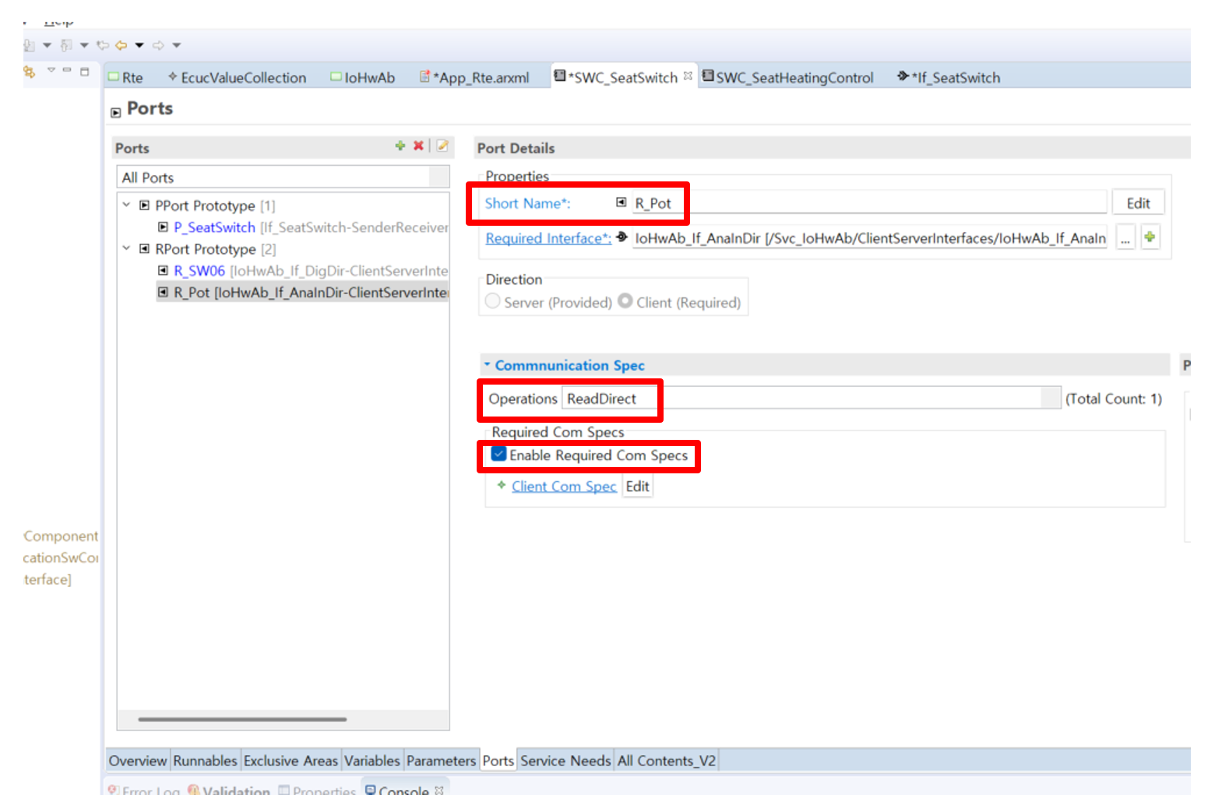Click green plus beside Required Interface field
Screen dimensions: 1229x805
(x=1150, y=237)
